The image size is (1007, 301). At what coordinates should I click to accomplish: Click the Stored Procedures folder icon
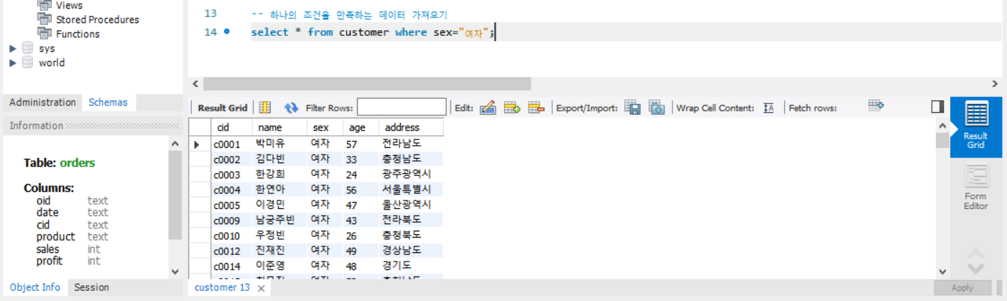(44, 19)
